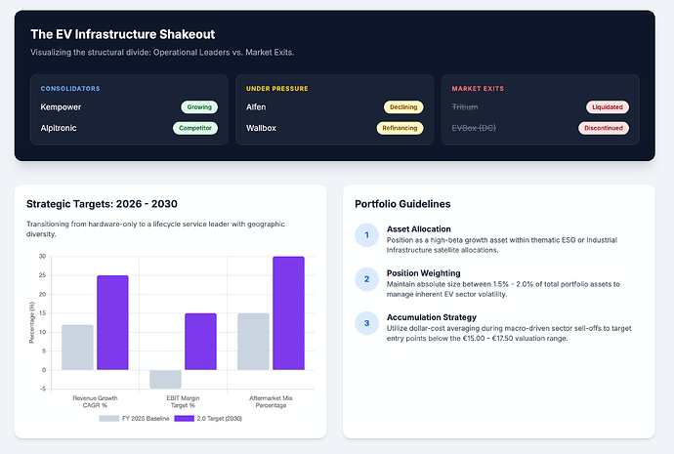Image resolution: width=674 pixels, height=454 pixels.
Task: Select the purple Aftermarket Mix target bar
Action: 288,313
